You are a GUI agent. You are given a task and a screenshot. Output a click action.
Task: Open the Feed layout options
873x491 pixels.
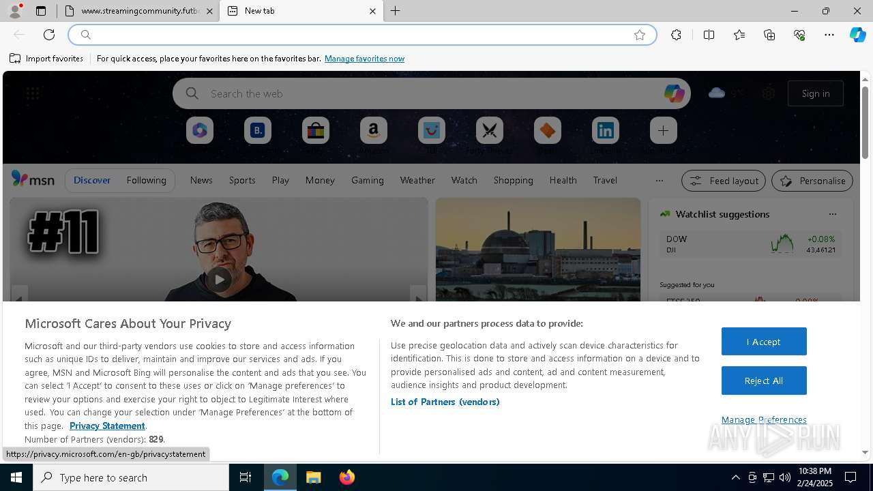click(724, 181)
